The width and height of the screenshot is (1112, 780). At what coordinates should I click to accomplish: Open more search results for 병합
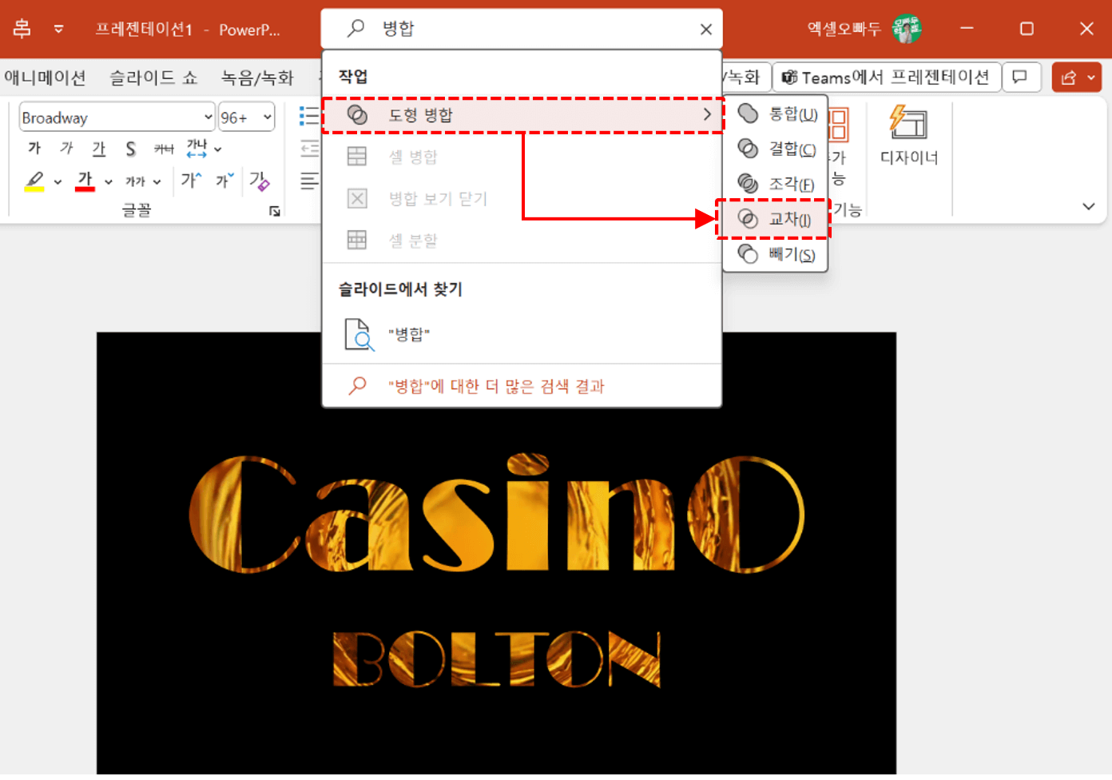tap(522, 386)
